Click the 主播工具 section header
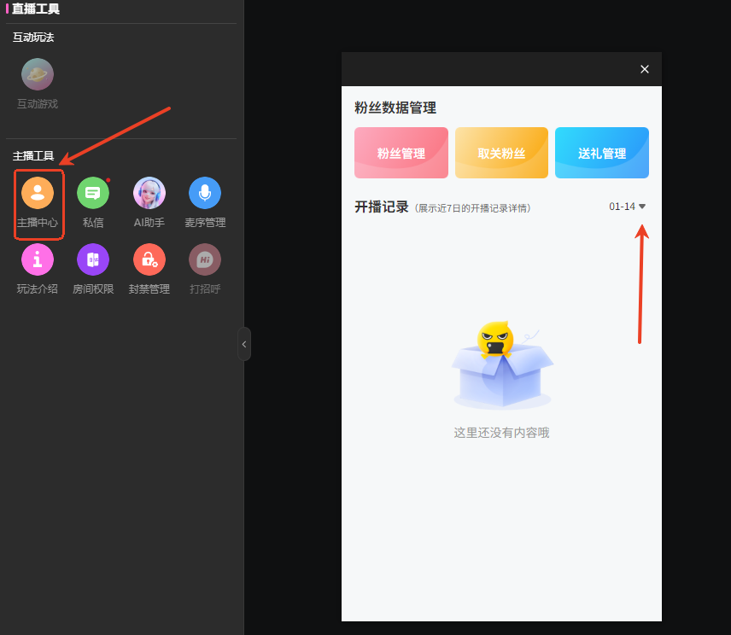The image size is (731, 635). click(34, 155)
